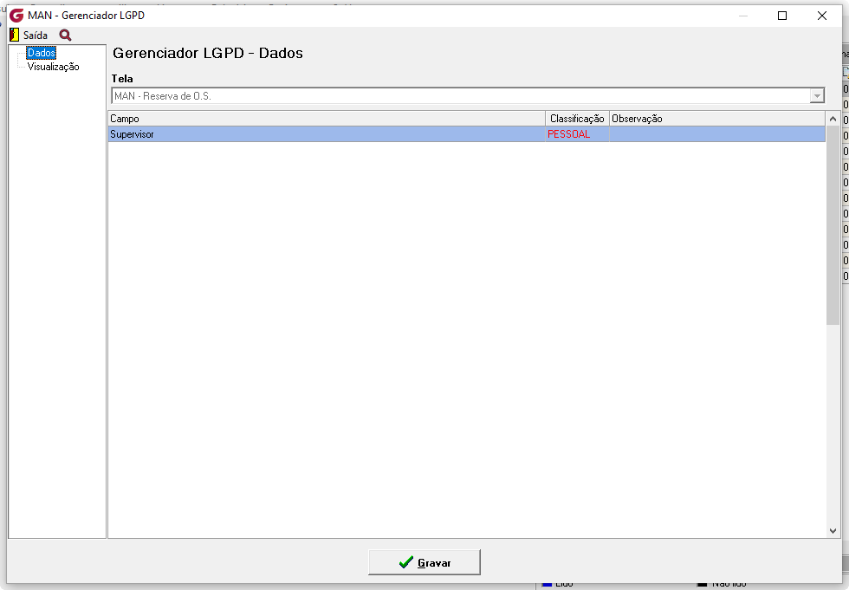The image size is (849, 590).
Task: Expand the Tela dropdown arrow
Action: coord(817,96)
